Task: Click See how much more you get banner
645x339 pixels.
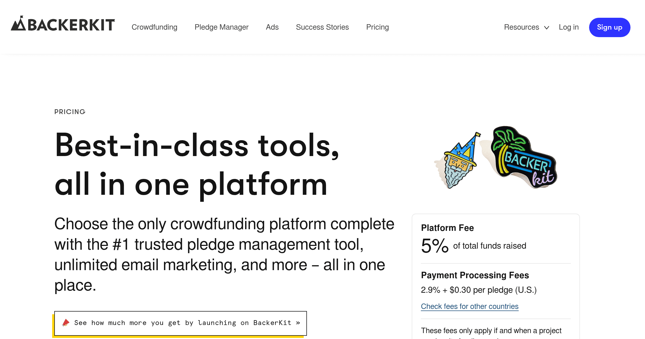Action: 180,323
